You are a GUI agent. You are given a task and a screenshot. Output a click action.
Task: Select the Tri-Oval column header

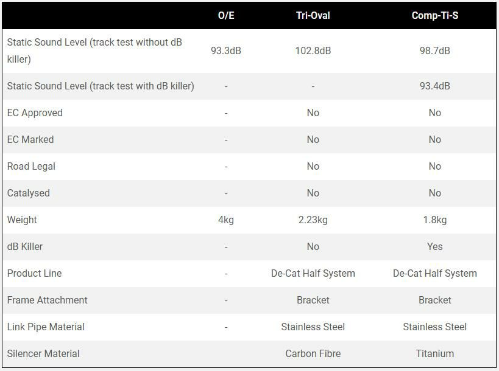[x=313, y=16]
